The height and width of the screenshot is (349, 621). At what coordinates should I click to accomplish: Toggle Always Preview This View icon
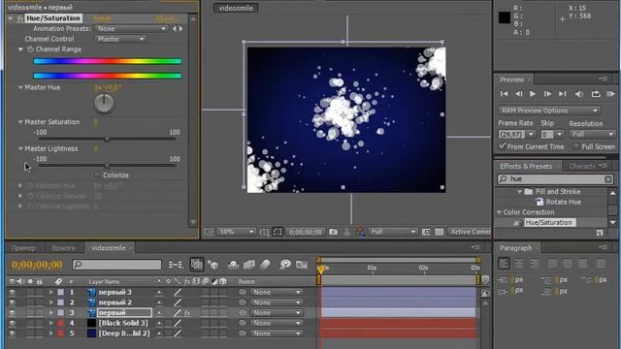[209, 232]
